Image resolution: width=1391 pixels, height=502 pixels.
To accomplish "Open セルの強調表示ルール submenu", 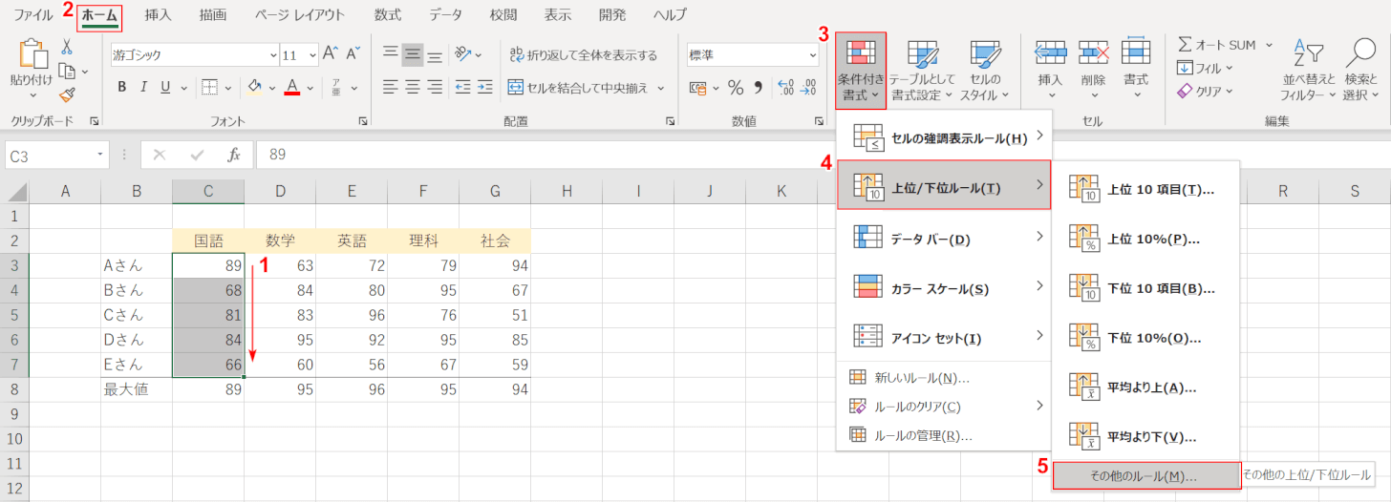I will tap(944, 138).
